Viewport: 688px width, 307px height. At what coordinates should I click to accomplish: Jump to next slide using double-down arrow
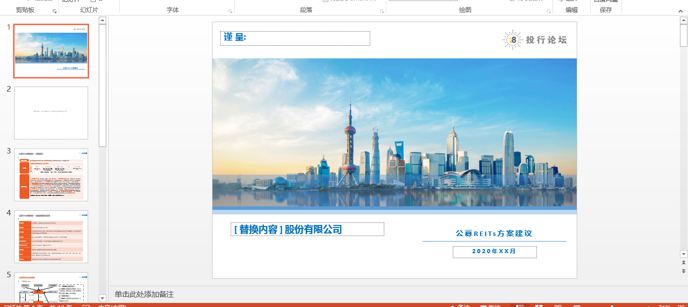click(x=683, y=271)
